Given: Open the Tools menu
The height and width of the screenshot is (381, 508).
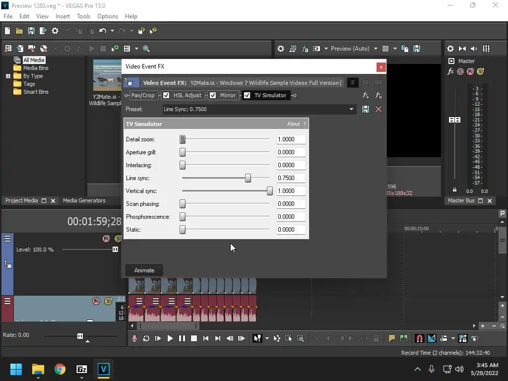Looking at the screenshot, I should (x=83, y=16).
